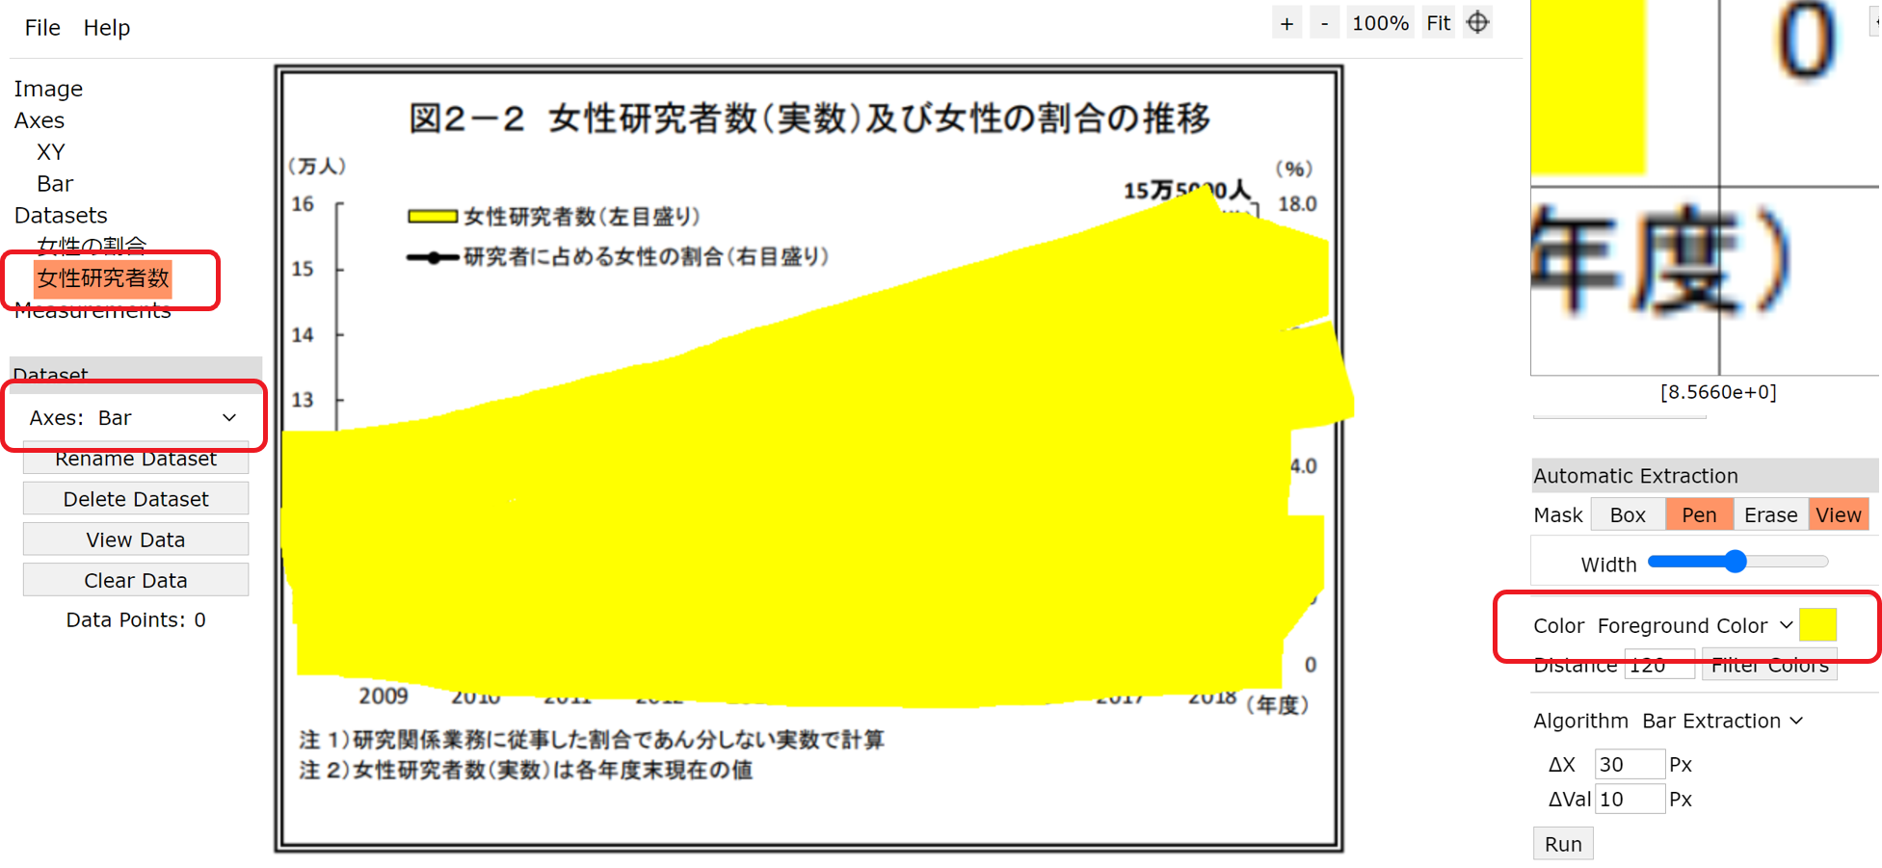Show the mask with View
The width and height of the screenshot is (1882, 868).
1838,513
